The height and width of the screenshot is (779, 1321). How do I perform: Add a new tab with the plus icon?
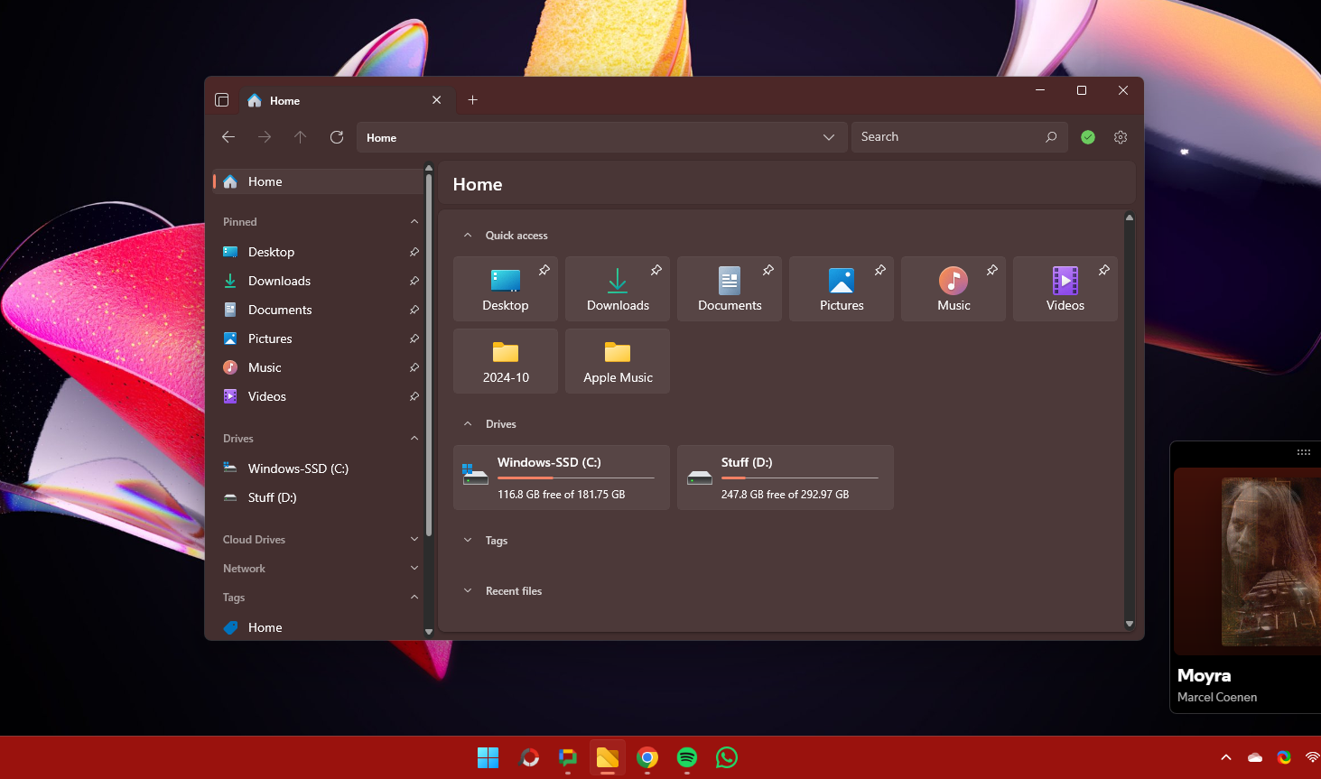point(472,100)
